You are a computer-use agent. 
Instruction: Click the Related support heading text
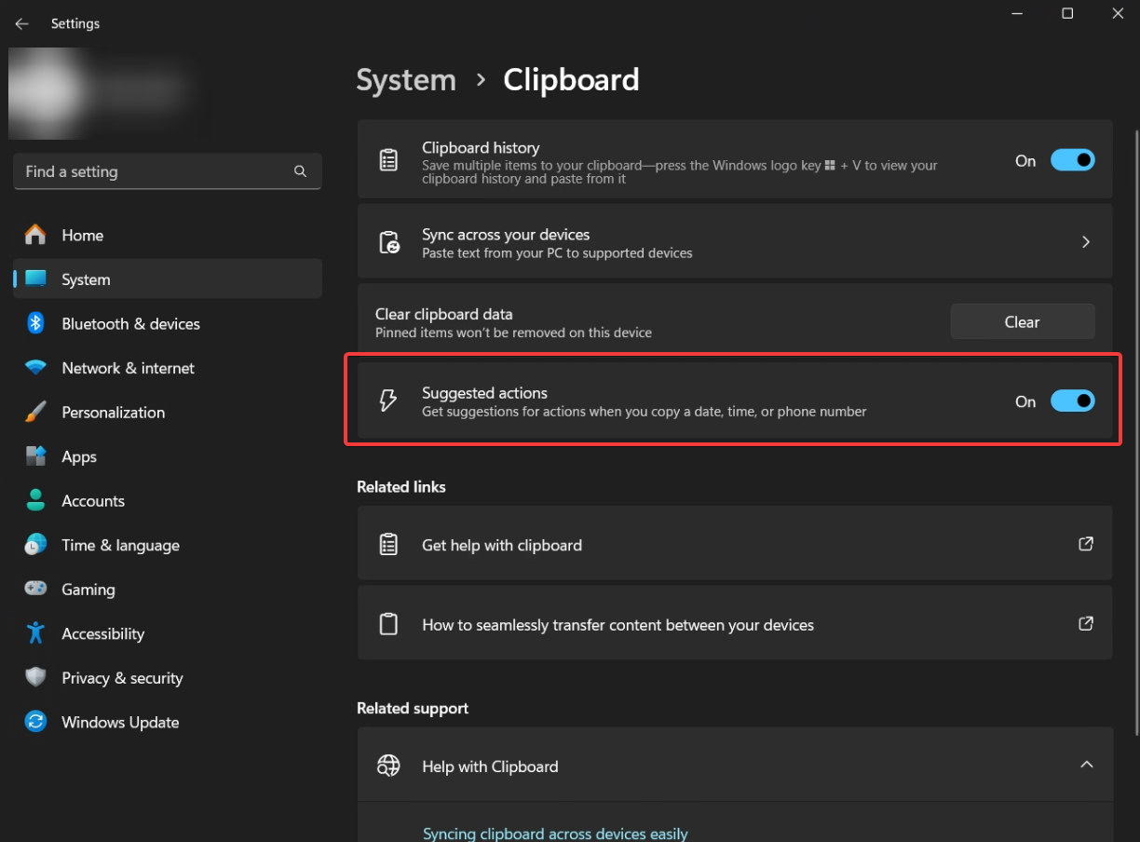[x=413, y=709]
